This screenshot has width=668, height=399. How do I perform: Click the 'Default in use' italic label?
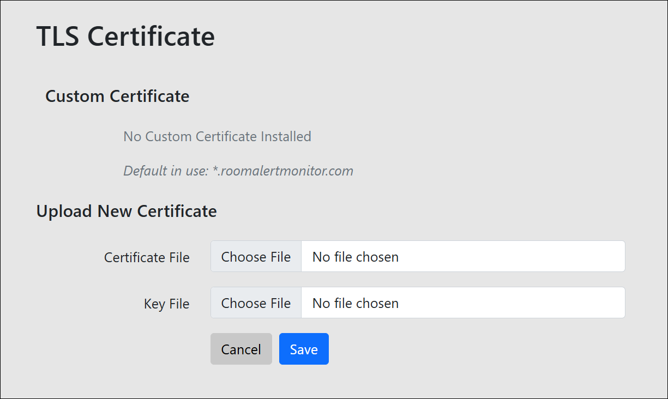tap(166, 171)
